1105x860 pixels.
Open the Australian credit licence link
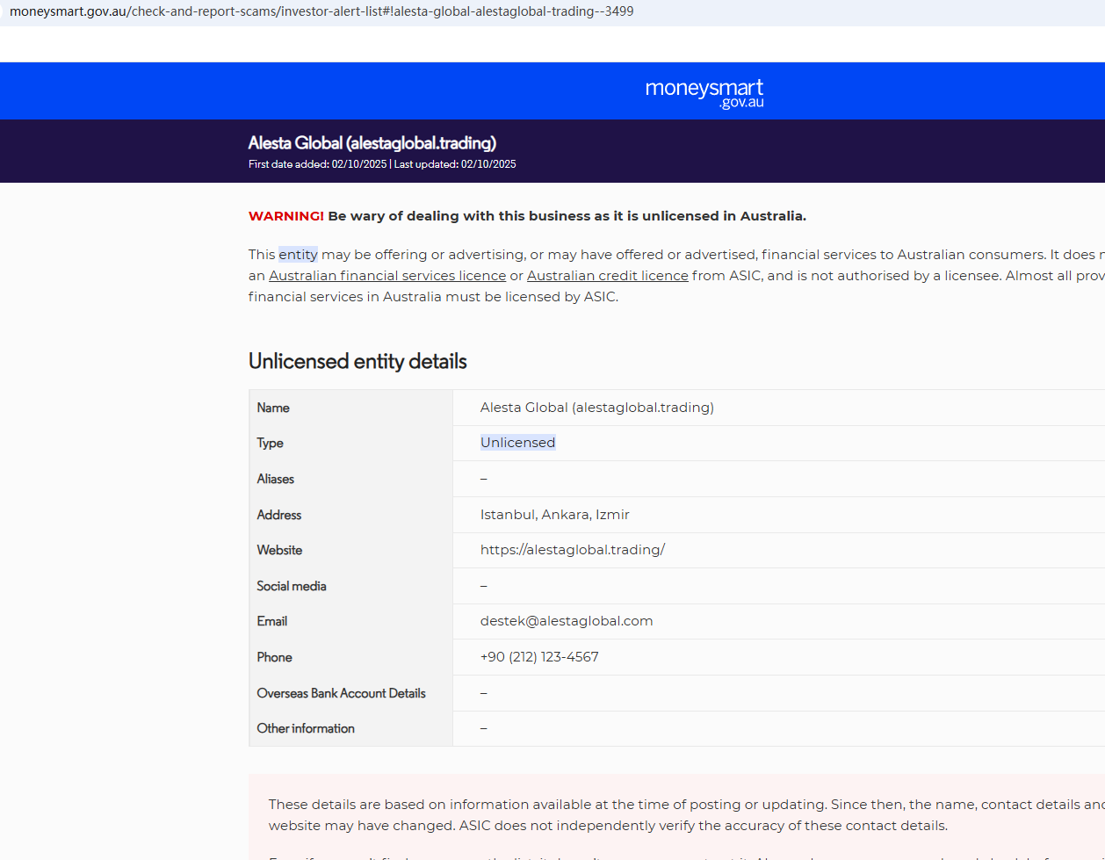coord(608,276)
